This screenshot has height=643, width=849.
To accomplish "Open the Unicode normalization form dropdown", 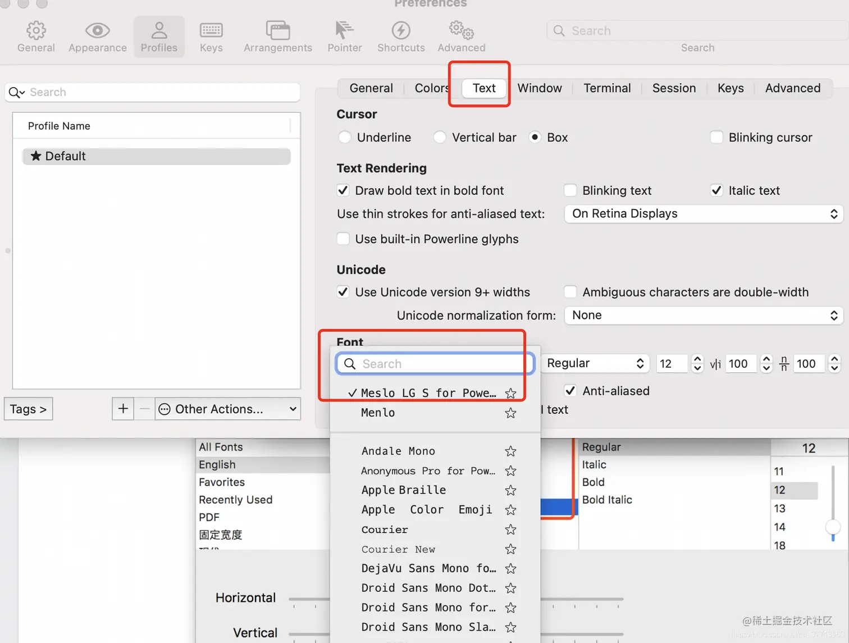I will click(704, 316).
